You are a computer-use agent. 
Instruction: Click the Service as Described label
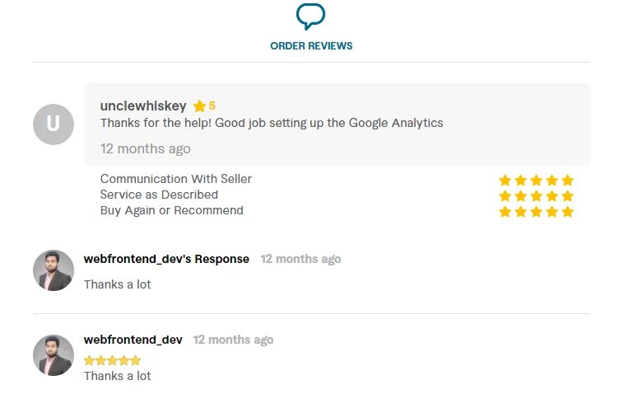(159, 195)
